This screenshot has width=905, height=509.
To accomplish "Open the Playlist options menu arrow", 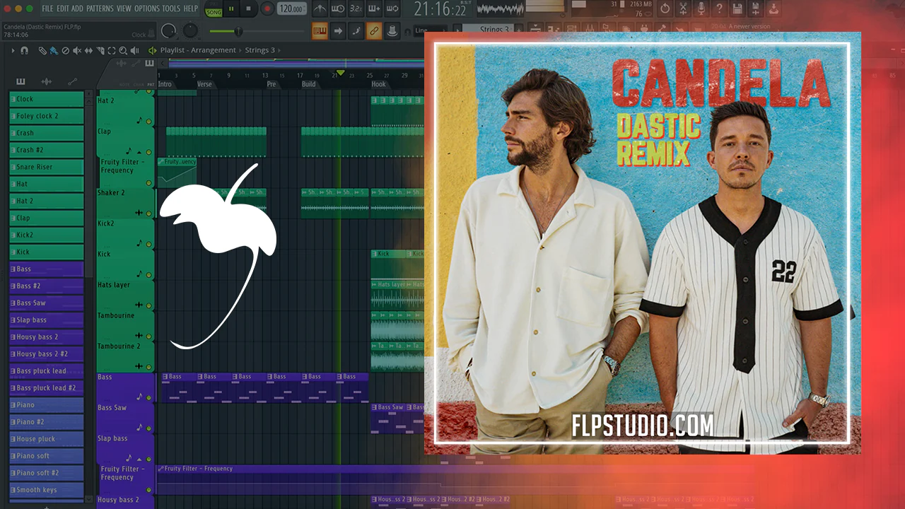I will click(13, 50).
